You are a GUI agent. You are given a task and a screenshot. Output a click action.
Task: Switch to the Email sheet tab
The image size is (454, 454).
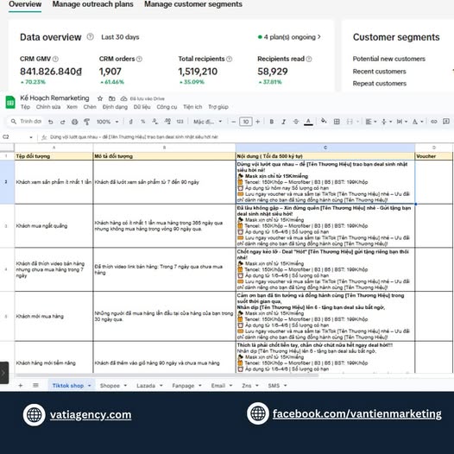click(218, 386)
